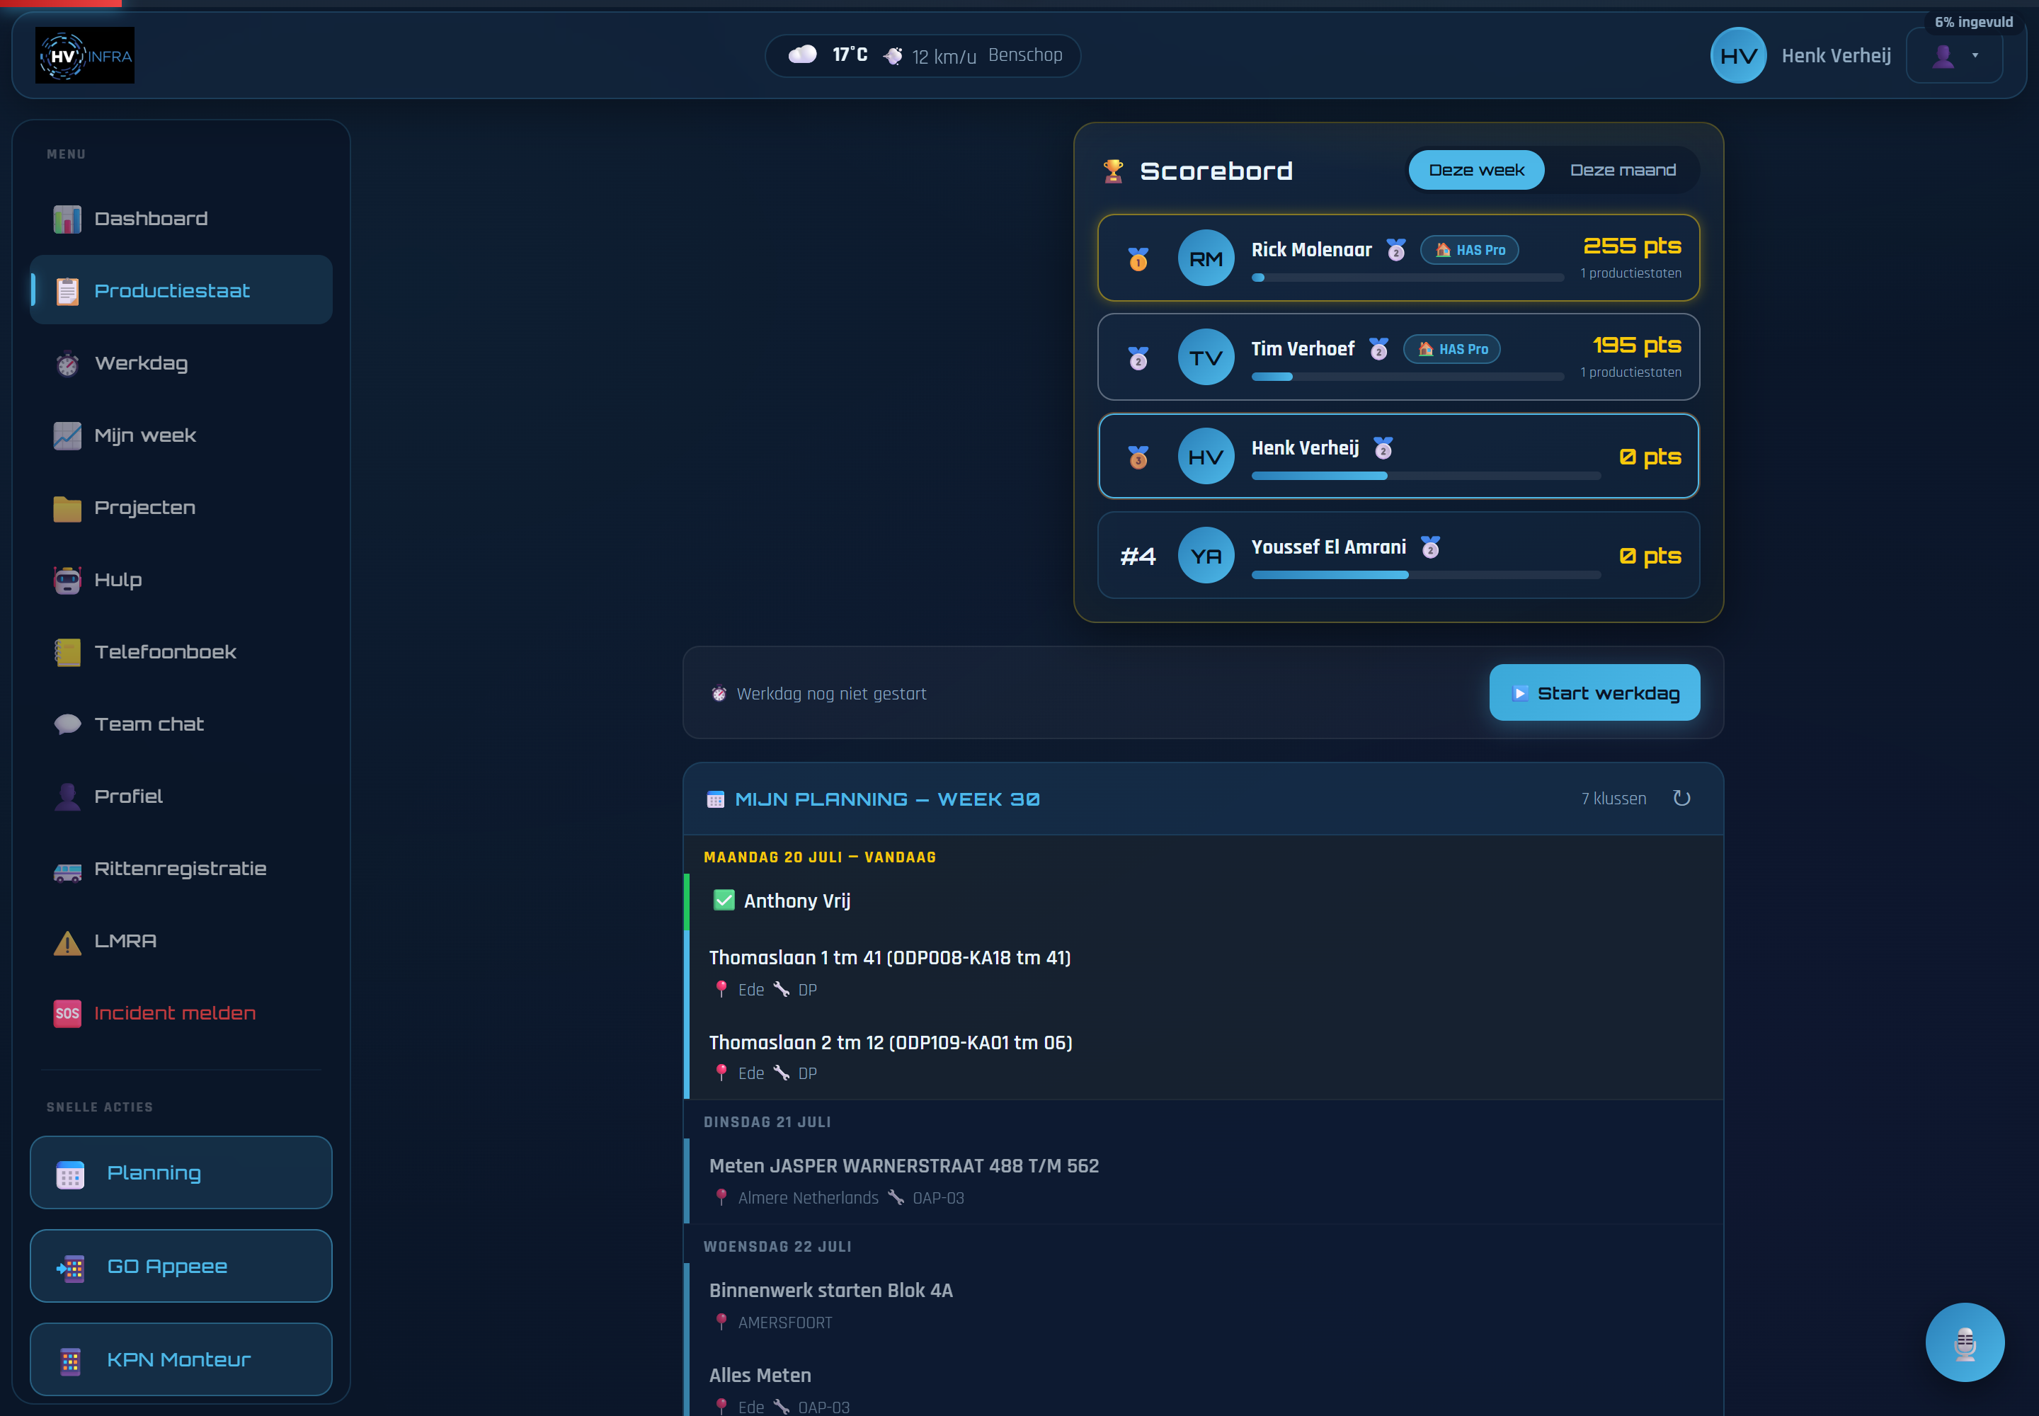This screenshot has width=2039, height=1416.
Task: Open Dashboard from the sidebar menu
Action: (181, 218)
